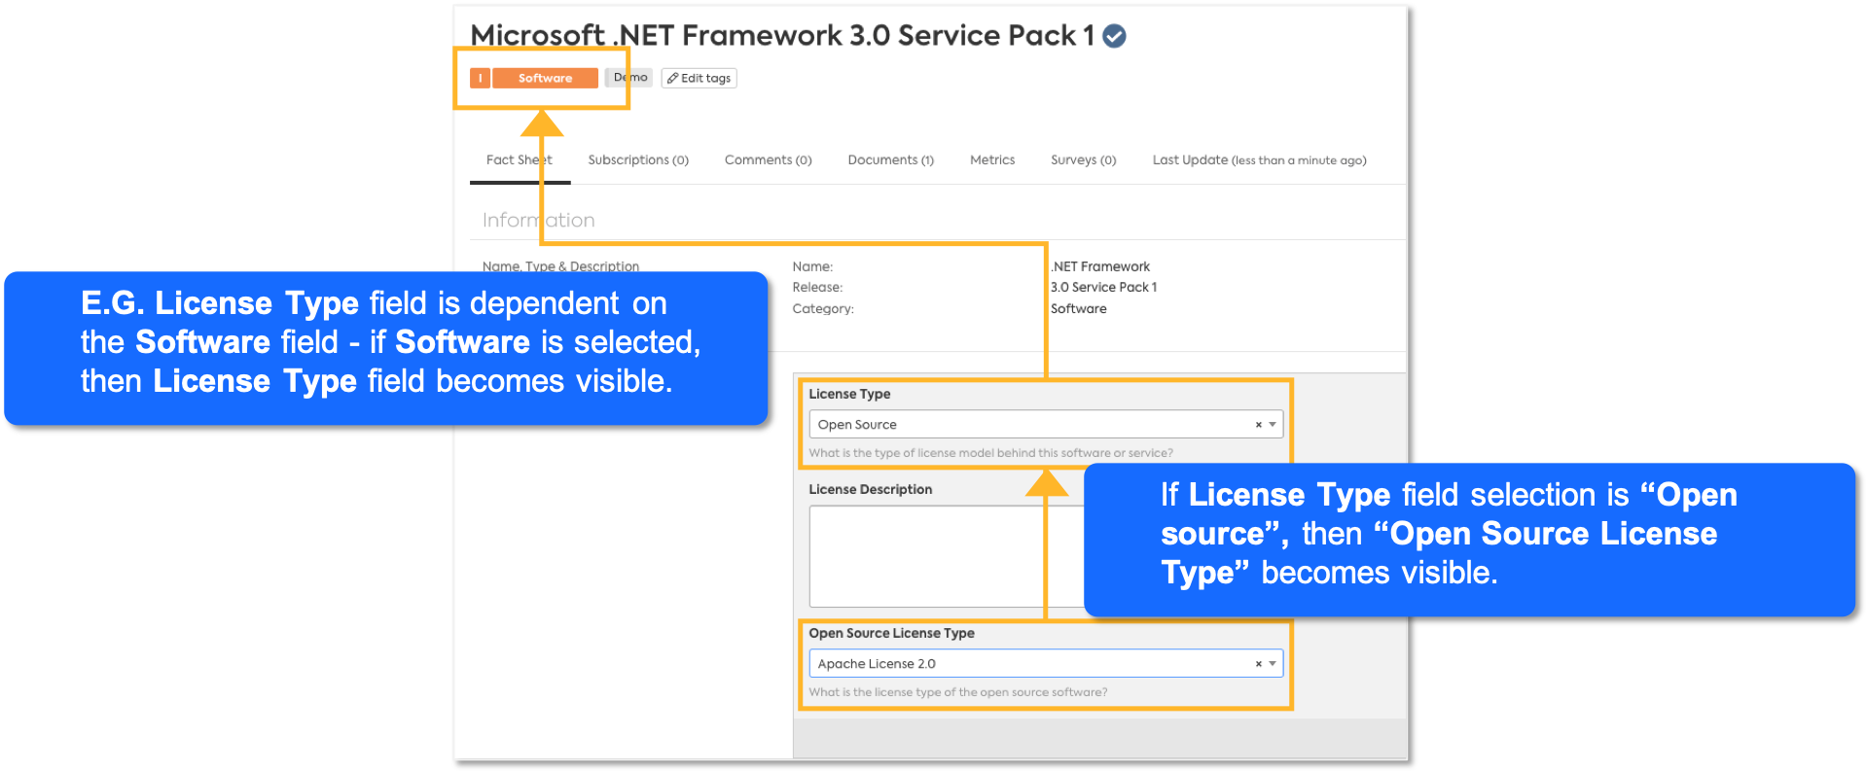
Task: Open the Surveys (0) tab
Action: click(1083, 159)
